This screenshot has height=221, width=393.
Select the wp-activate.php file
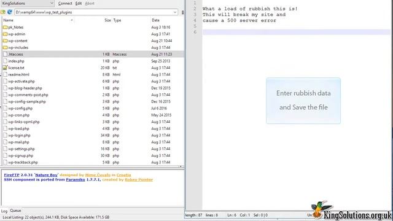(21, 82)
